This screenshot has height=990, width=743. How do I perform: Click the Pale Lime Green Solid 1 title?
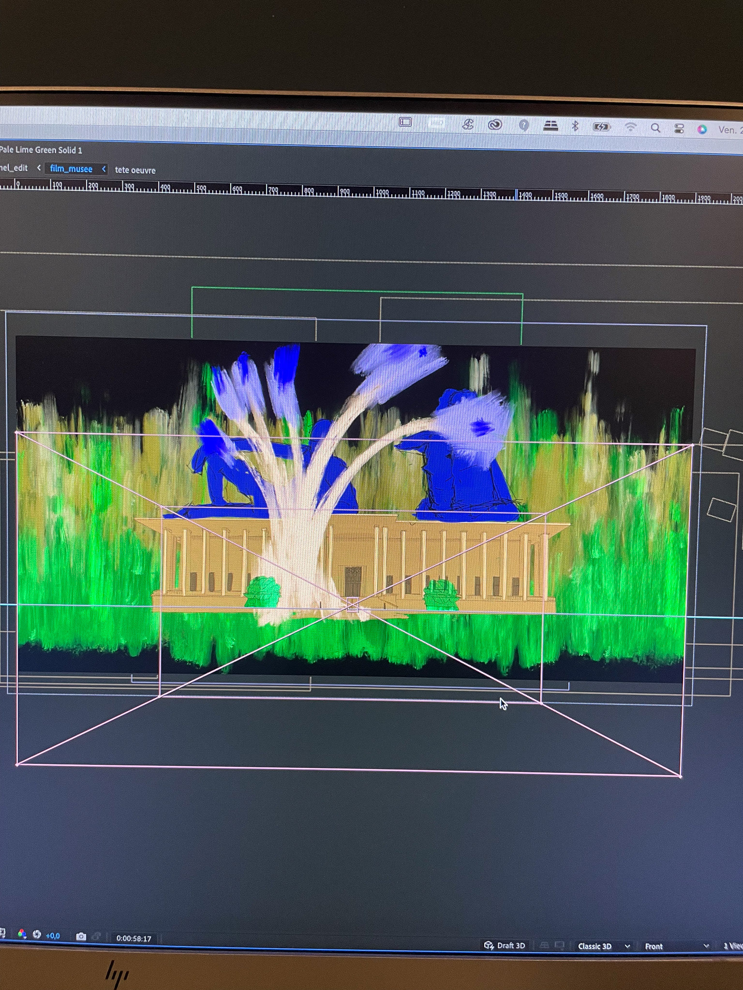pyautogui.click(x=41, y=150)
